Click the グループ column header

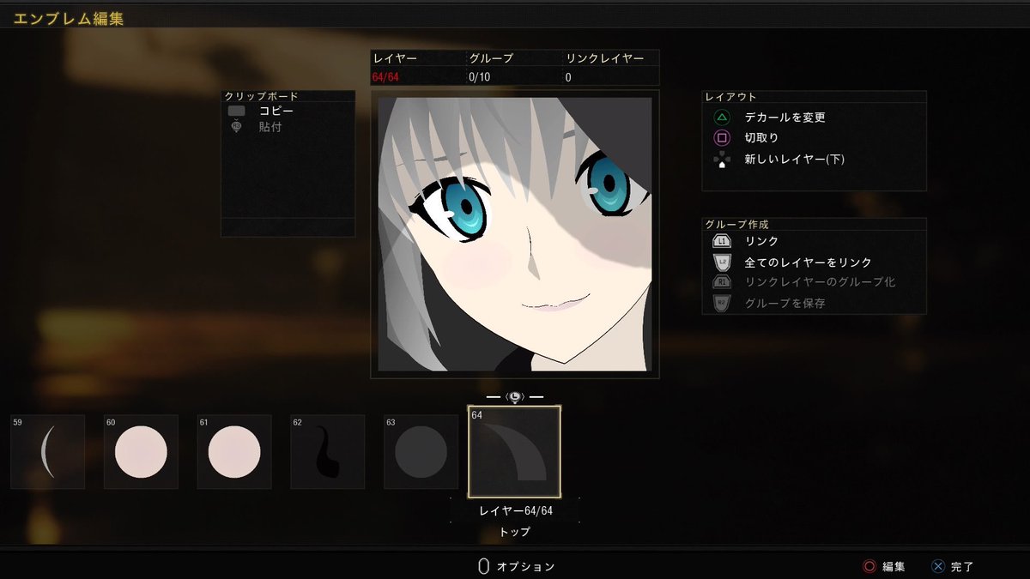coord(491,59)
